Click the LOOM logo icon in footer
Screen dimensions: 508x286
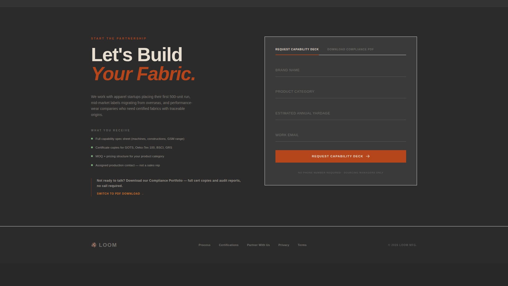(94, 245)
